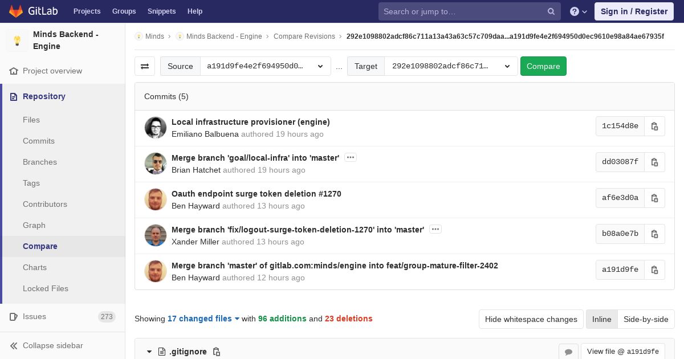Copy commit SHA 1c154d8e to clipboard
Screen dimensions: 684x359
pyautogui.click(x=654, y=127)
